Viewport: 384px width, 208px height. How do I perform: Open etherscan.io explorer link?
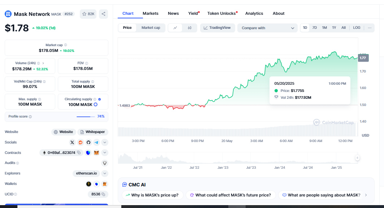point(86,173)
